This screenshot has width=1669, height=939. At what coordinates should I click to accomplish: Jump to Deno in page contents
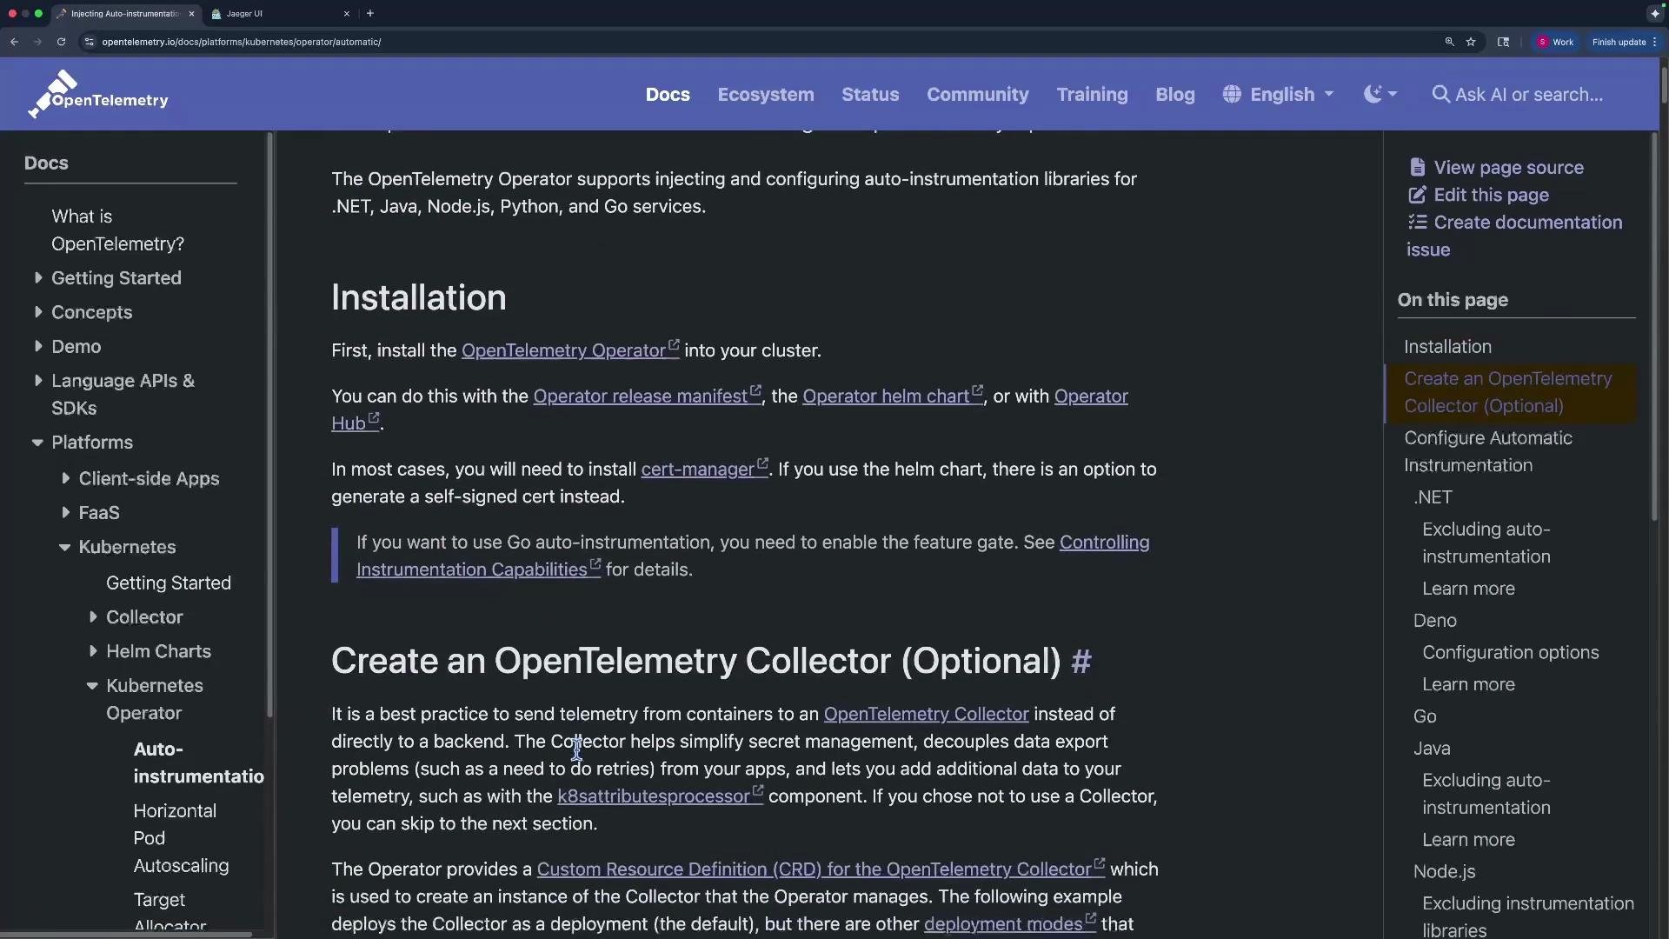1434,620
